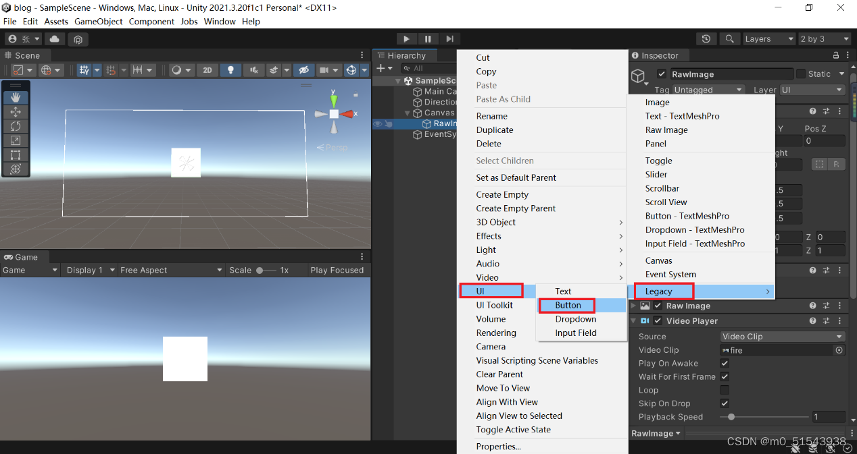Open the Source dropdown set to Video Clip
The width and height of the screenshot is (857, 454).
tap(781, 336)
